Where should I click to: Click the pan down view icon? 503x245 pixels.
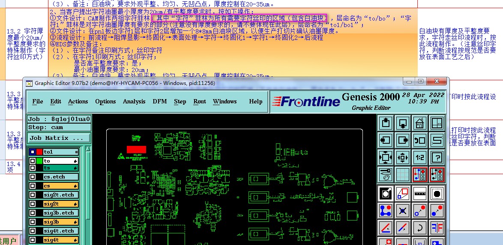coord(403,123)
